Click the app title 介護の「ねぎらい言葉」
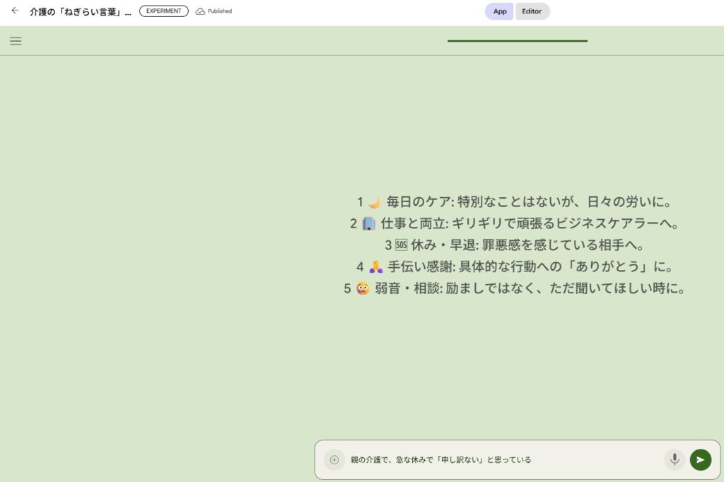This screenshot has width=724, height=482. 80,11
